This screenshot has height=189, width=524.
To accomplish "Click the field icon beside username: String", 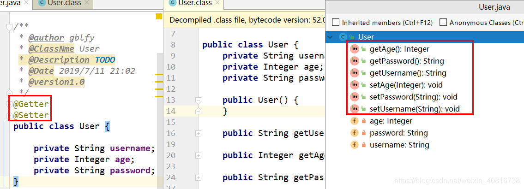I will (354, 145).
